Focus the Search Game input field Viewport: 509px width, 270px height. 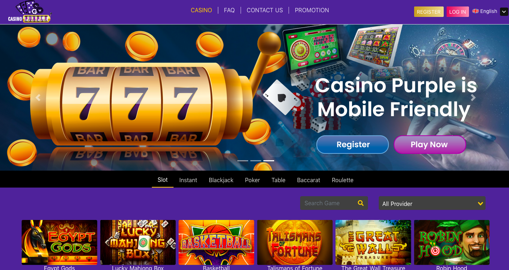328,203
